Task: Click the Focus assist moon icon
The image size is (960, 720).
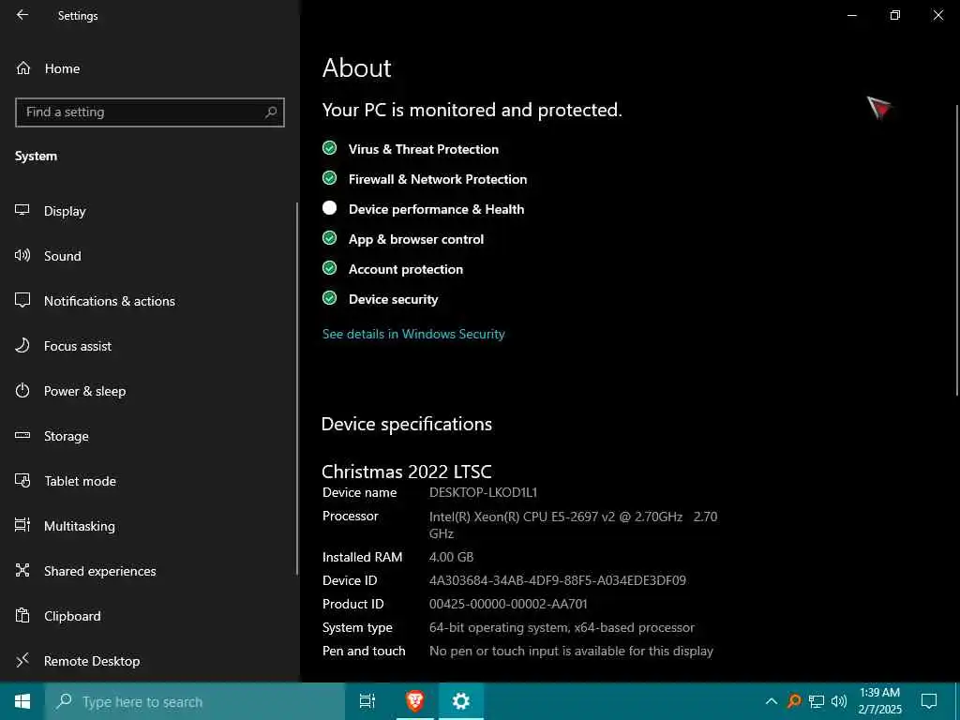Action: click(22, 345)
